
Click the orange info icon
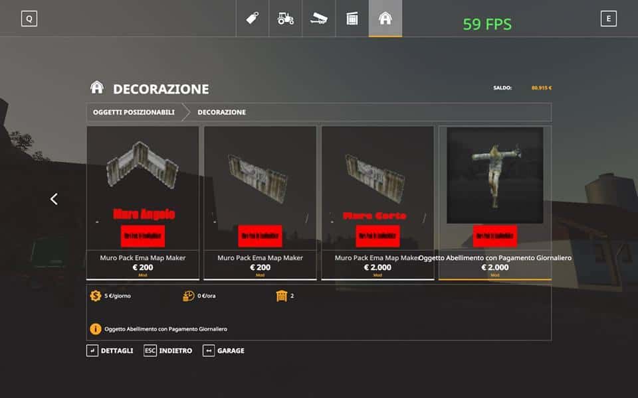[96, 329]
